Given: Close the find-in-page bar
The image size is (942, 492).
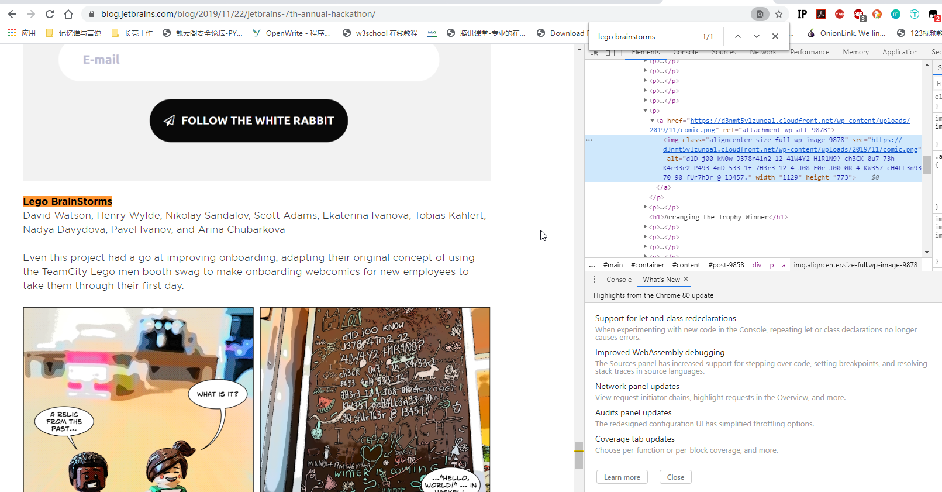Looking at the screenshot, I should [x=775, y=36].
